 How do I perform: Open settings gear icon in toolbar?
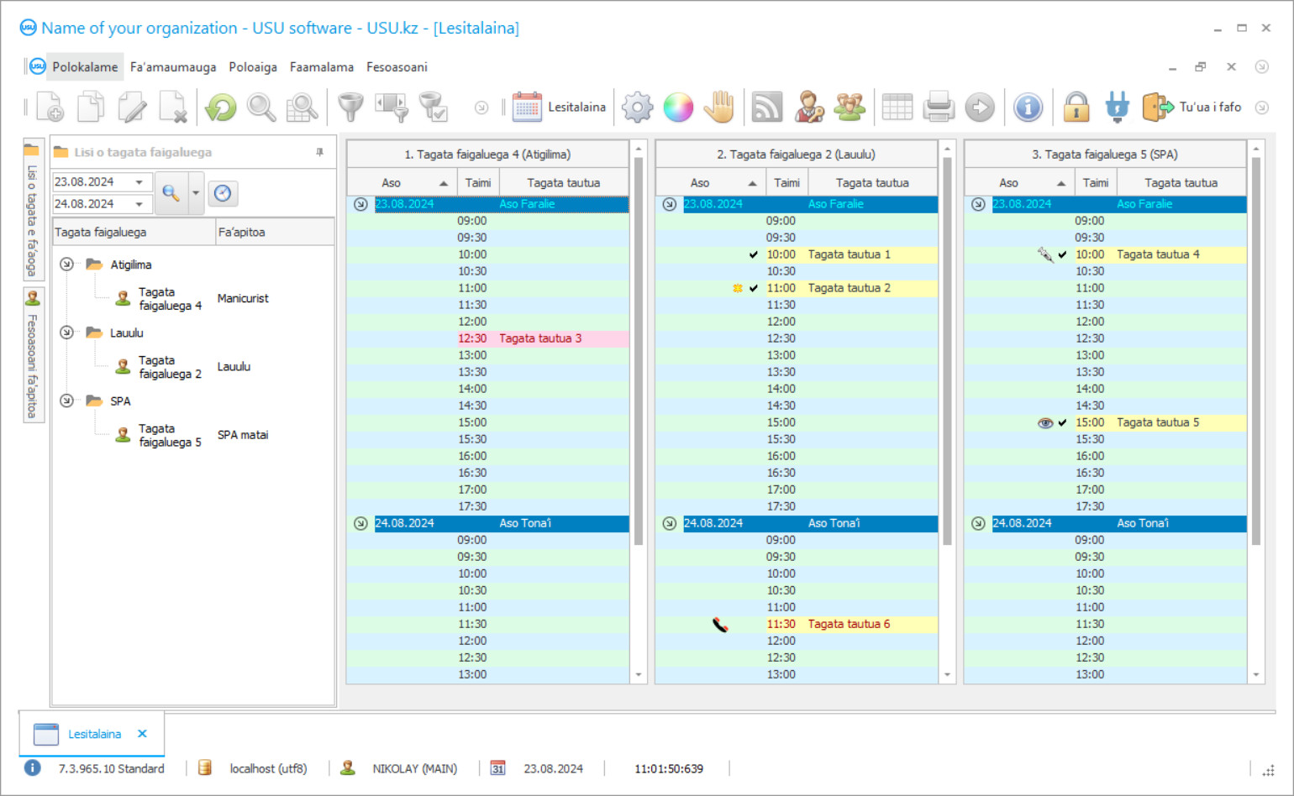pos(637,107)
